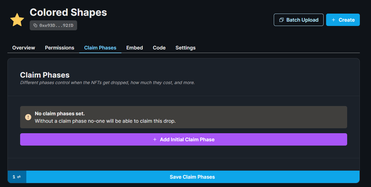Select the Claim Phases tab
This screenshot has width=371, height=187.
(100, 48)
